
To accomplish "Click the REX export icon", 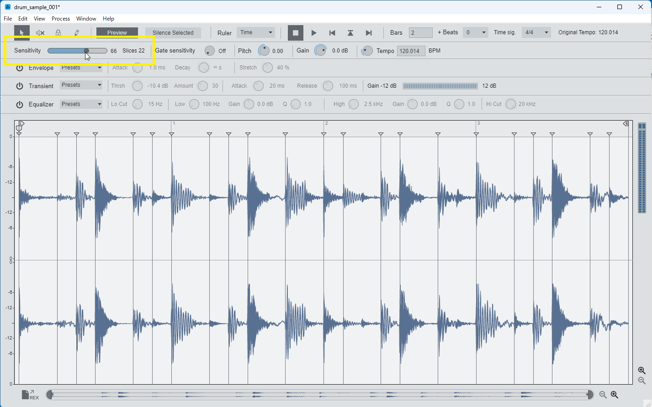I will (x=30, y=395).
